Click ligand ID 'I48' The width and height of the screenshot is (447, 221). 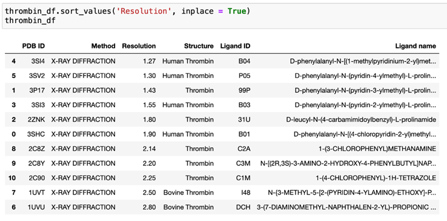245,193
